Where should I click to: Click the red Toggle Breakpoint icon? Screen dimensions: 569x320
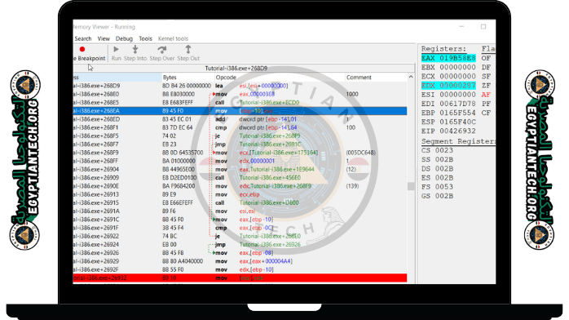pos(82,50)
